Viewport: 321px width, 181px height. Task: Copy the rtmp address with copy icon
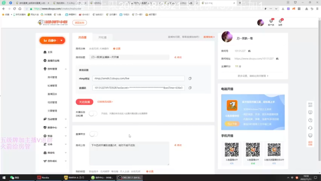tap(190, 78)
